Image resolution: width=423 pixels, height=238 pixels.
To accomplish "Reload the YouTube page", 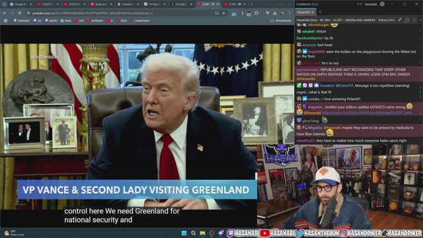I will pos(20,13).
